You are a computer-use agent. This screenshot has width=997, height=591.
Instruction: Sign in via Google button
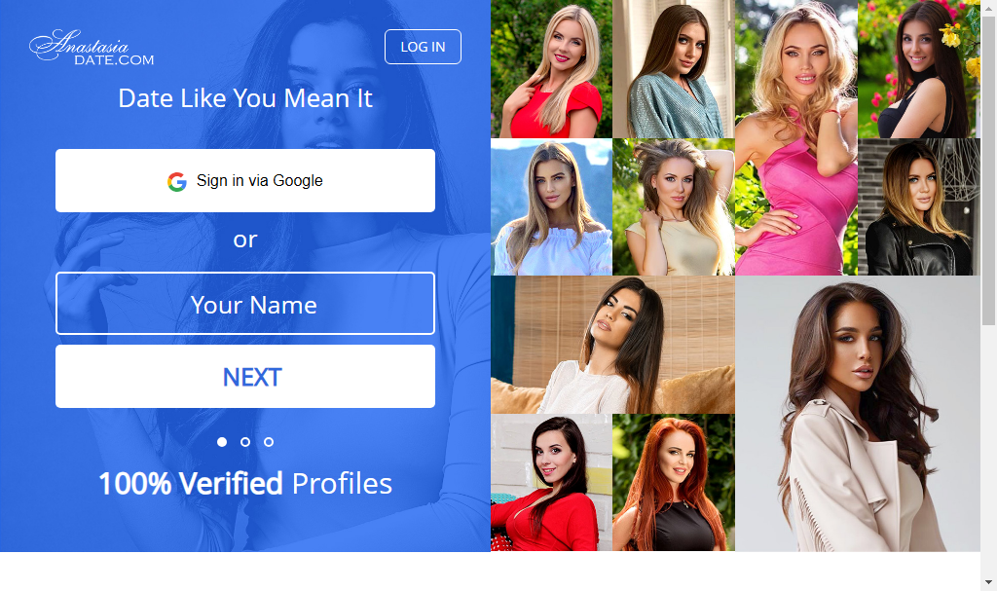[x=245, y=181]
